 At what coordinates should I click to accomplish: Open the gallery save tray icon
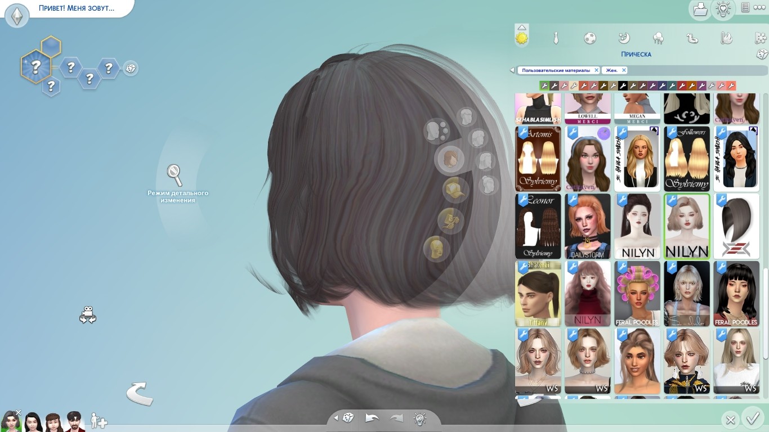click(700, 9)
